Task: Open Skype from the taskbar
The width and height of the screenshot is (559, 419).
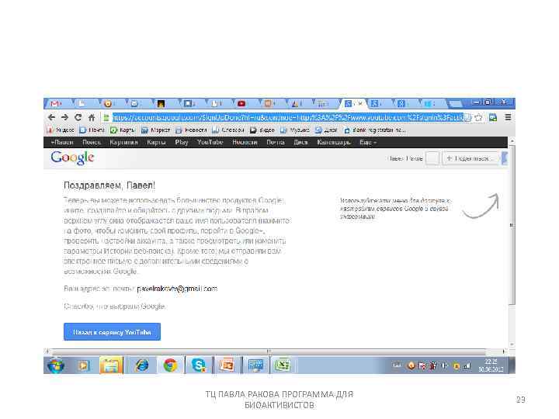Action: click(x=199, y=365)
